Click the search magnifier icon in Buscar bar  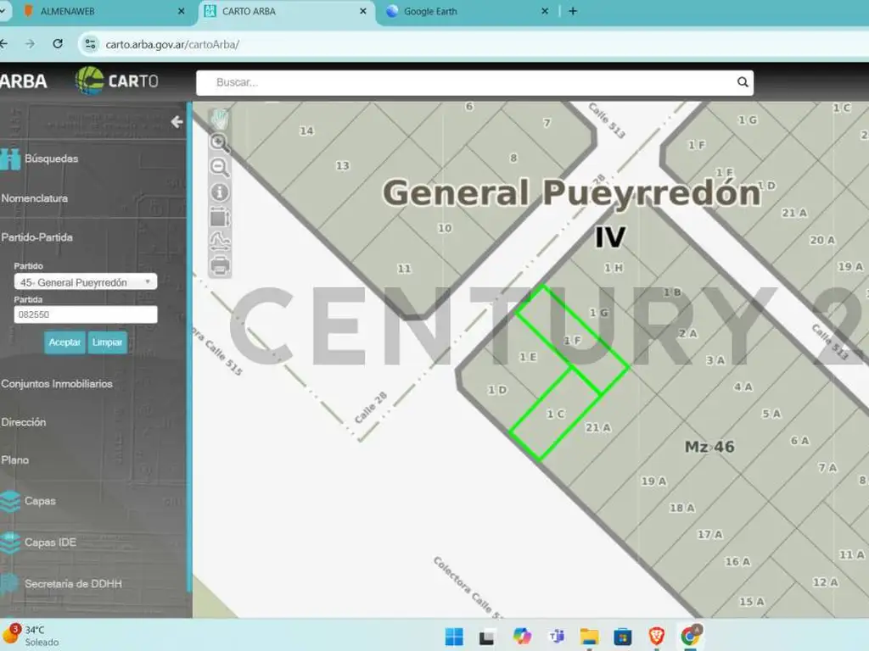coord(743,82)
